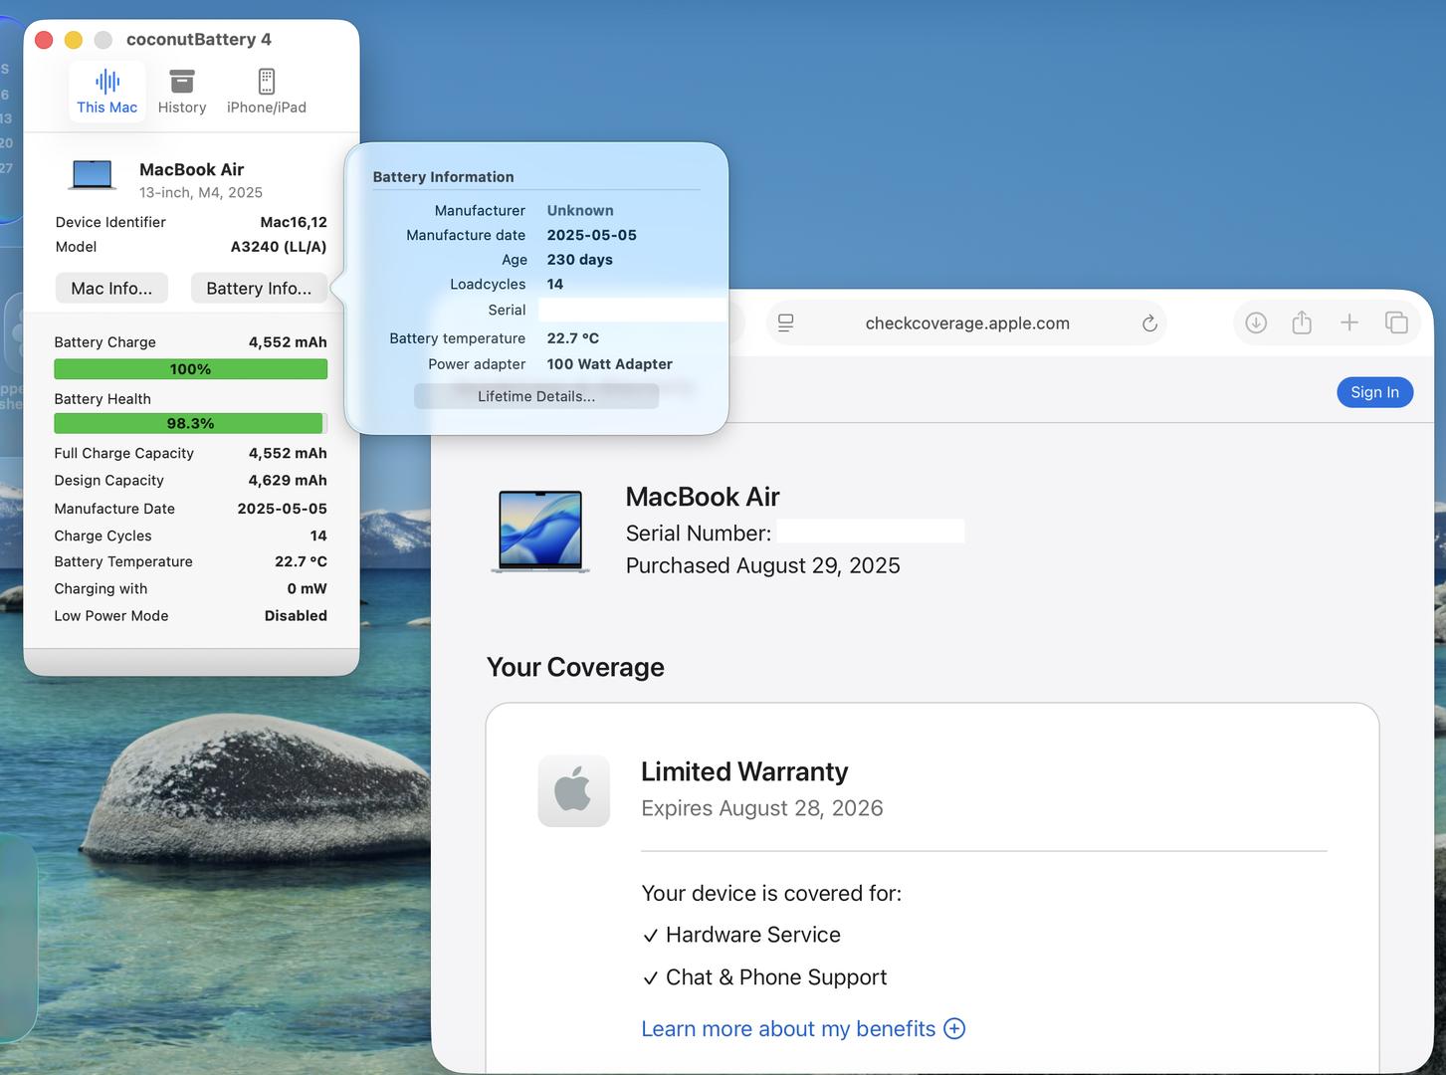Click the Apple logo warranty icon
The width and height of the screenshot is (1446, 1075).
(x=573, y=791)
